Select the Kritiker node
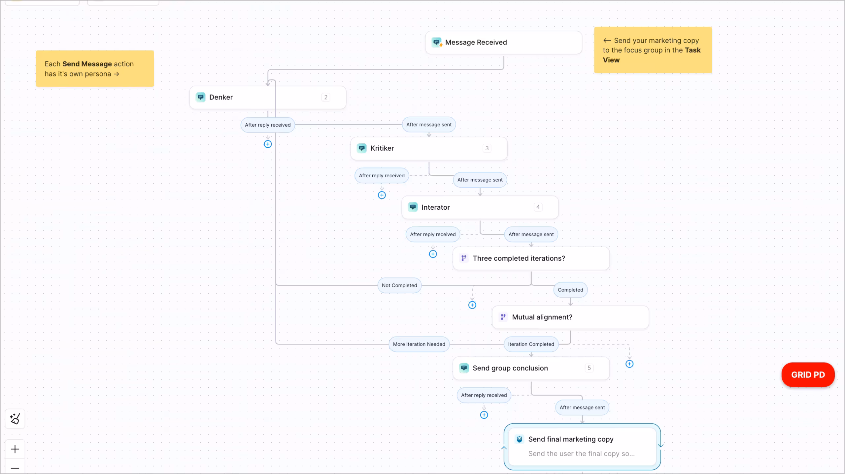 point(429,148)
